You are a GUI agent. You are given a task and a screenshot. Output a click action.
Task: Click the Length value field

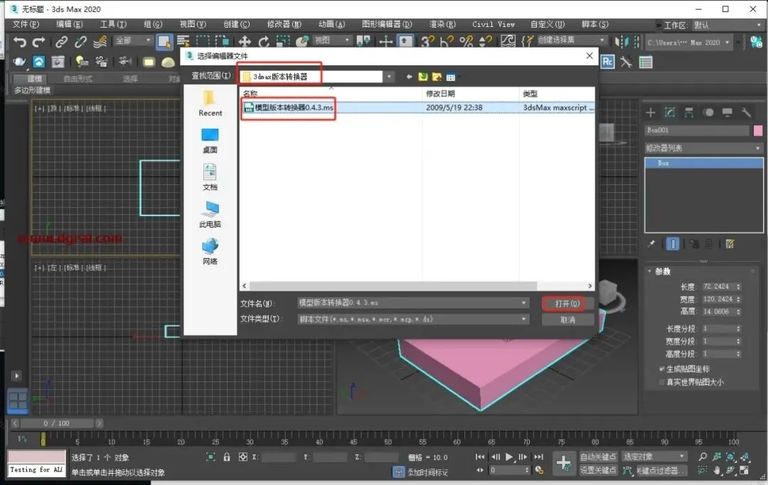pyautogui.click(x=718, y=287)
